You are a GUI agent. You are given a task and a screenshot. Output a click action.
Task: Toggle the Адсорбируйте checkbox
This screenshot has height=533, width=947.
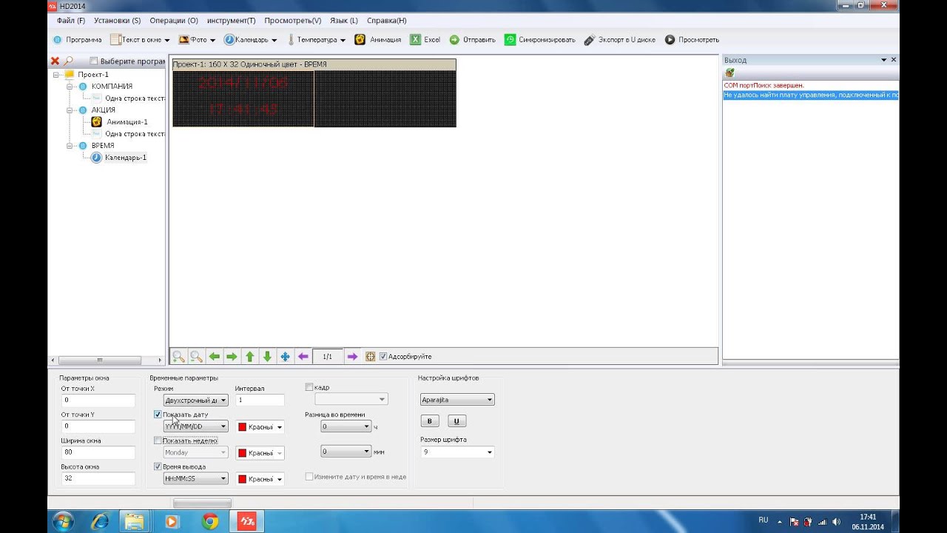383,357
